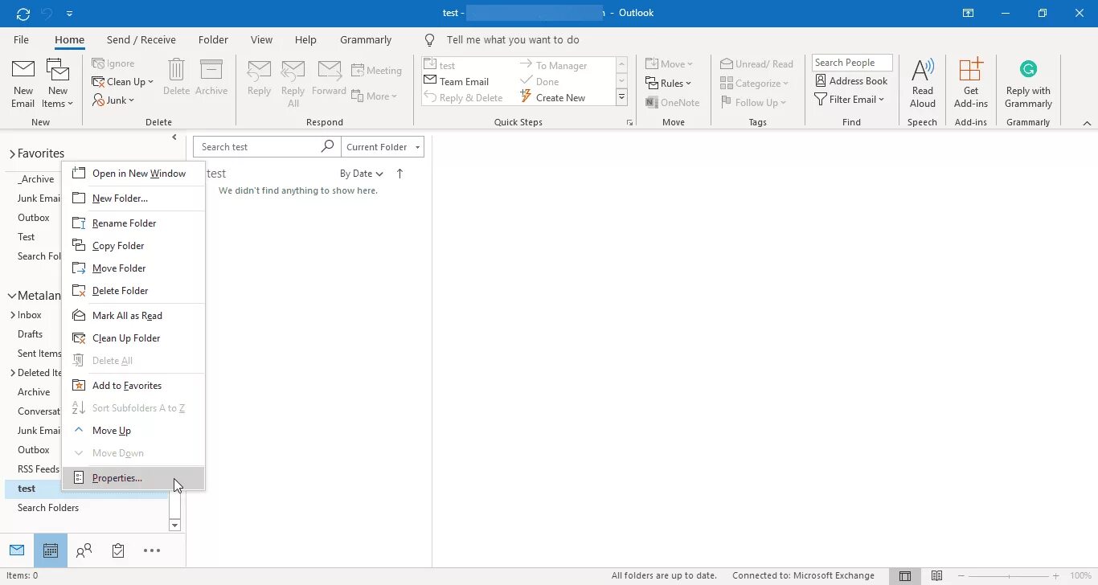Switch to Normal view in status bar
This screenshot has width=1098, height=585.
905,576
